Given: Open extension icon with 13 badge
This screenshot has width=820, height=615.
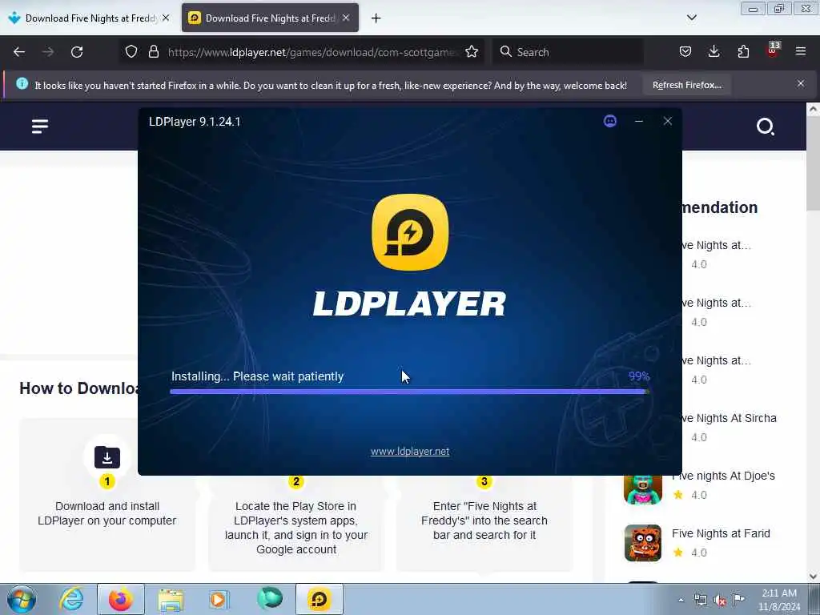Looking at the screenshot, I should pyautogui.click(x=773, y=50).
